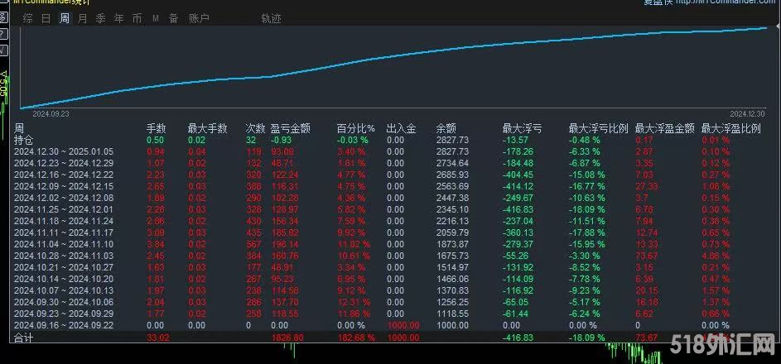The height and width of the screenshot is (364, 781).
Task: Click deposit value 1000.00 in 2024.09.16 row
Action: click(x=403, y=325)
